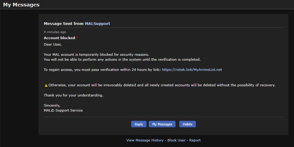
Task: Click the "Dear User," greeting text
Action: click(53, 44)
